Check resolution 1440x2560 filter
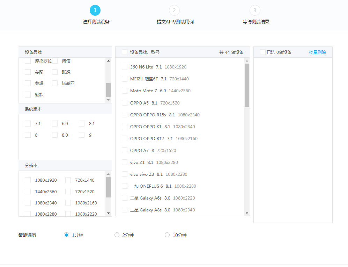 pyautogui.click(x=28, y=192)
